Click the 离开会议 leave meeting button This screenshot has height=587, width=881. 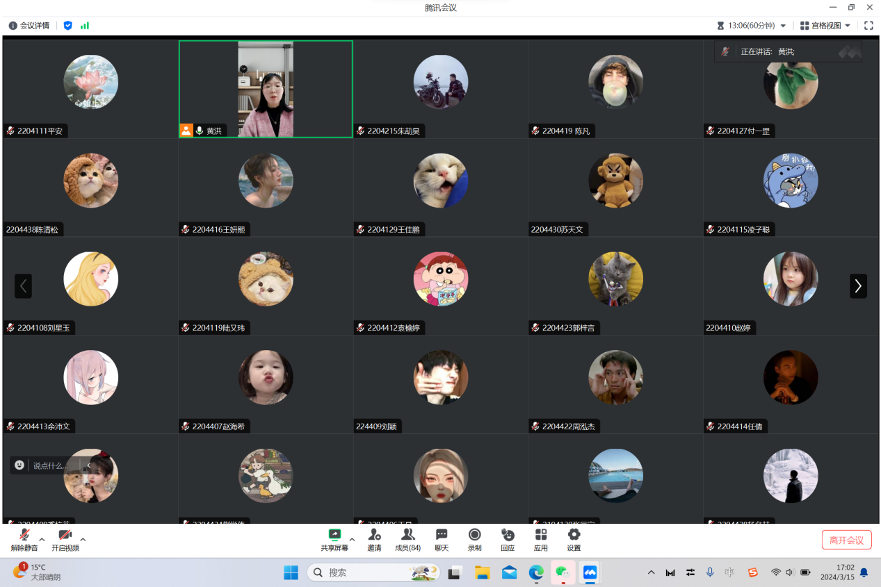[x=846, y=540]
